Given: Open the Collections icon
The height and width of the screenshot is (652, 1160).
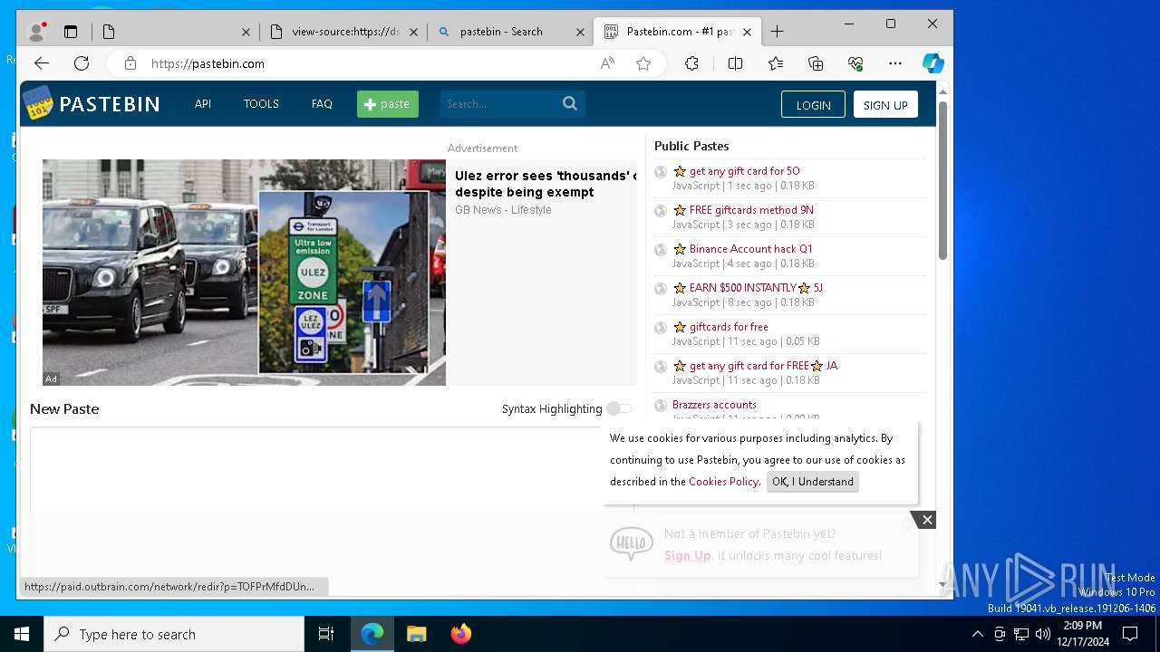Looking at the screenshot, I should (x=816, y=63).
